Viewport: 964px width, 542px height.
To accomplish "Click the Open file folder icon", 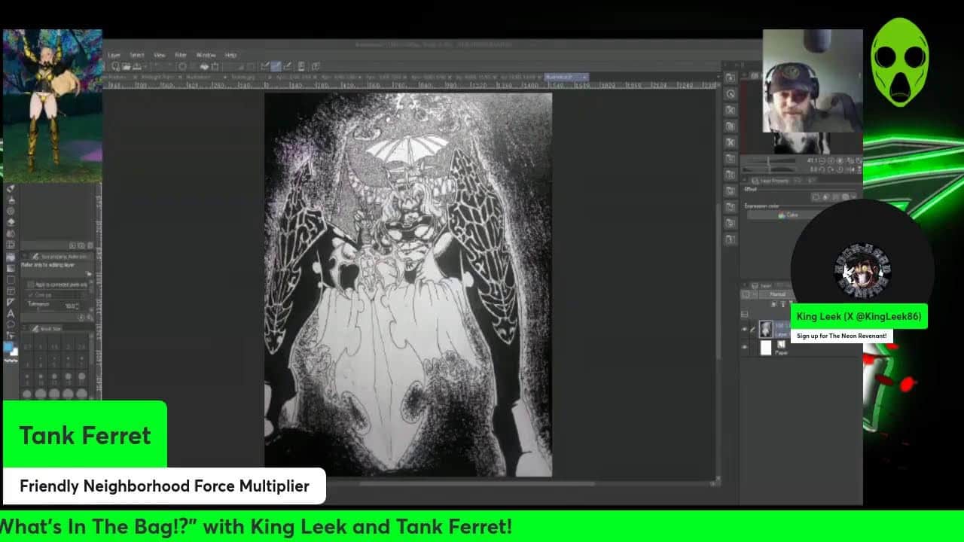I will click(127, 66).
